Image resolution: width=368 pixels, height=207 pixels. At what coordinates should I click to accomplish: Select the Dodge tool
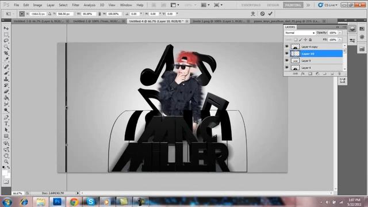[x=6, y=110]
